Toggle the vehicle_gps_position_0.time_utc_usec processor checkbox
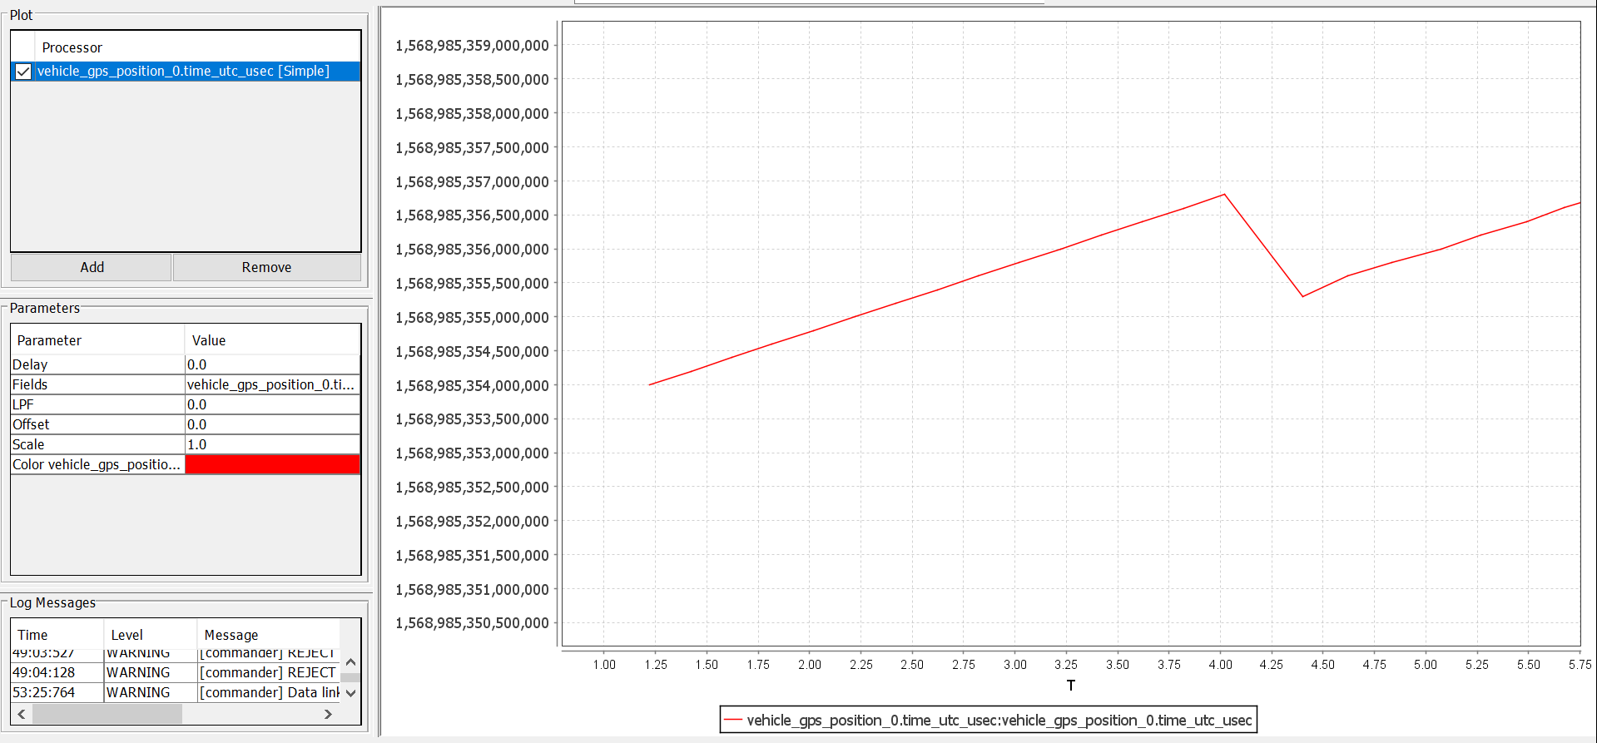This screenshot has width=1597, height=743. (x=23, y=72)
